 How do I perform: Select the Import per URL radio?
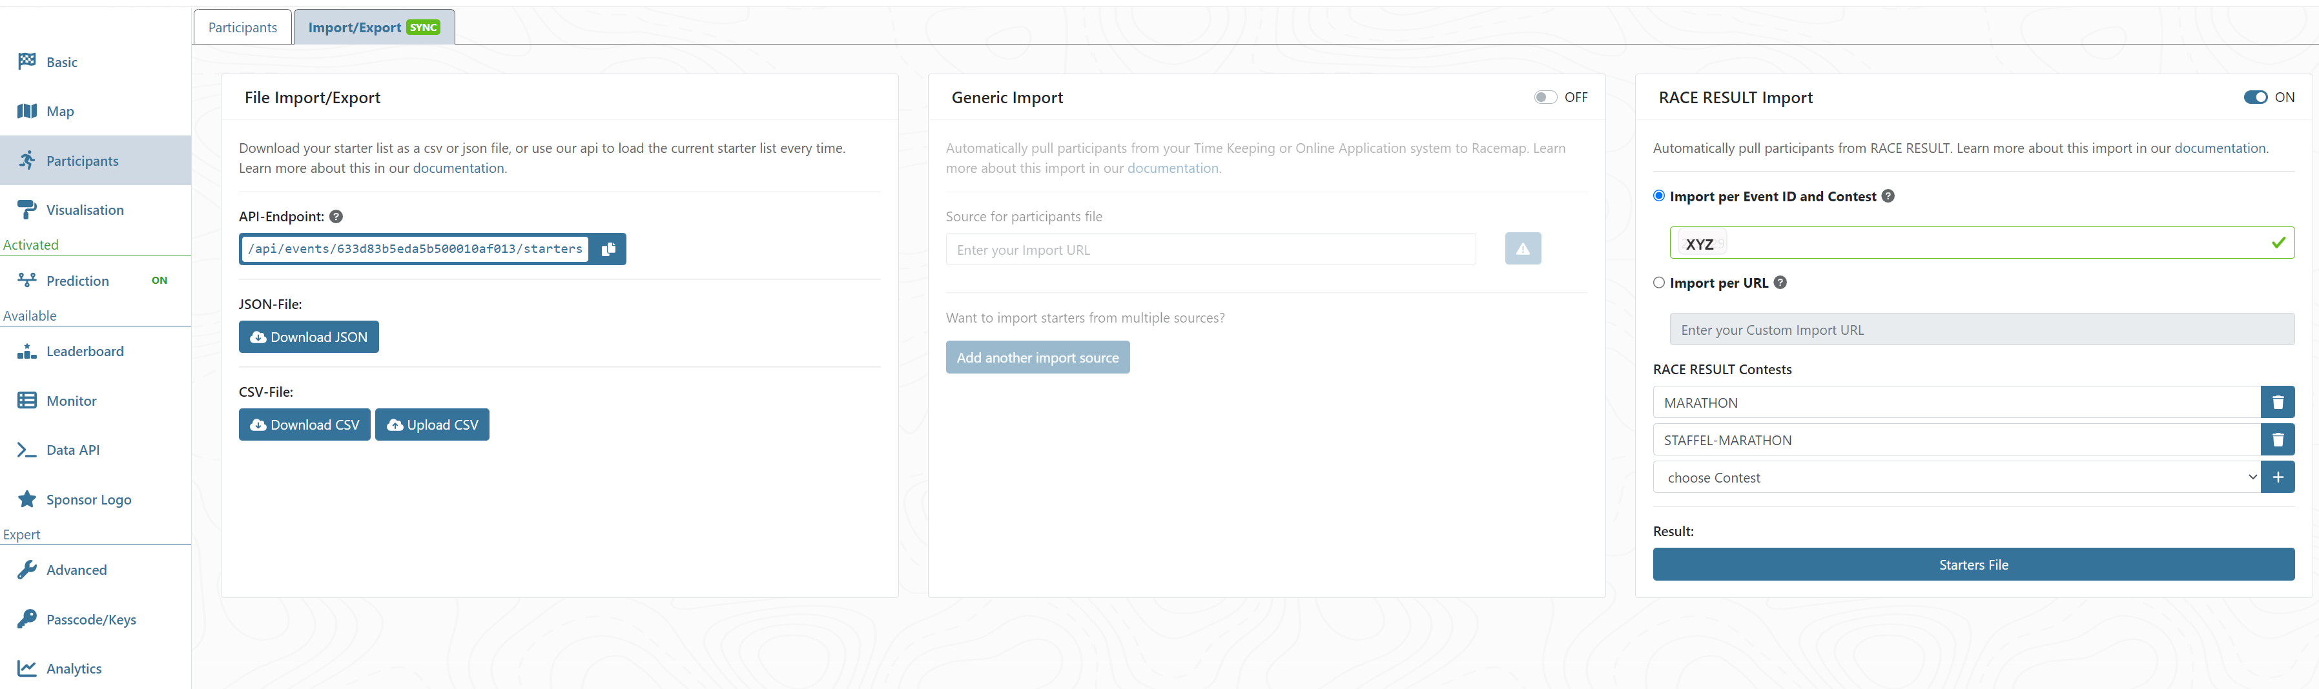coord(1659,283)
